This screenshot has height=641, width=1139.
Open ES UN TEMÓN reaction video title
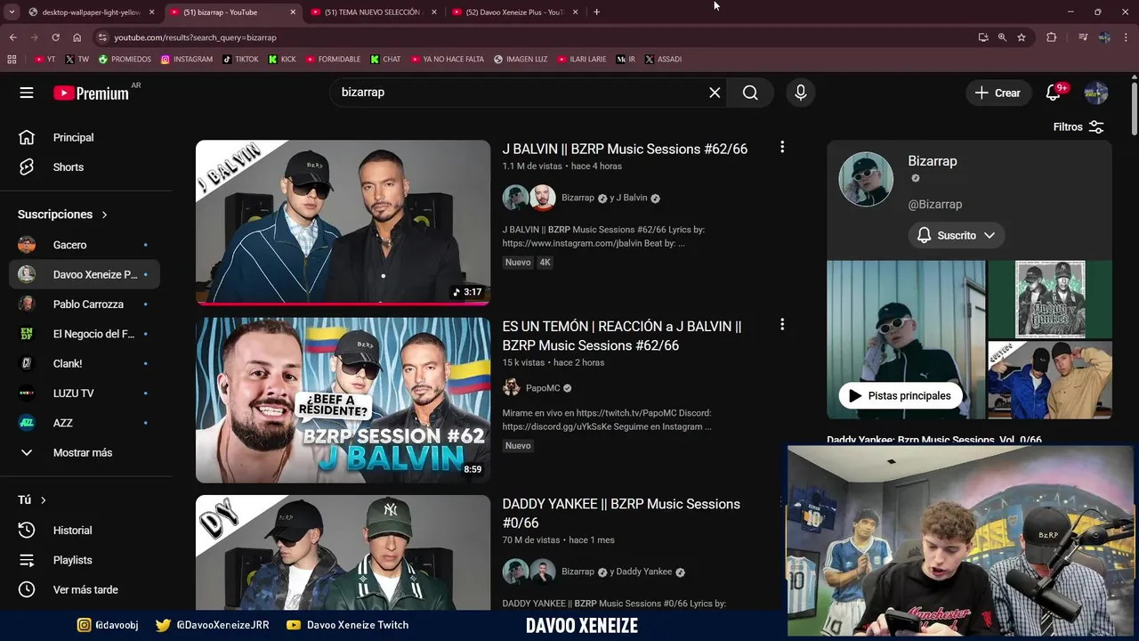(x=622, y=336)
